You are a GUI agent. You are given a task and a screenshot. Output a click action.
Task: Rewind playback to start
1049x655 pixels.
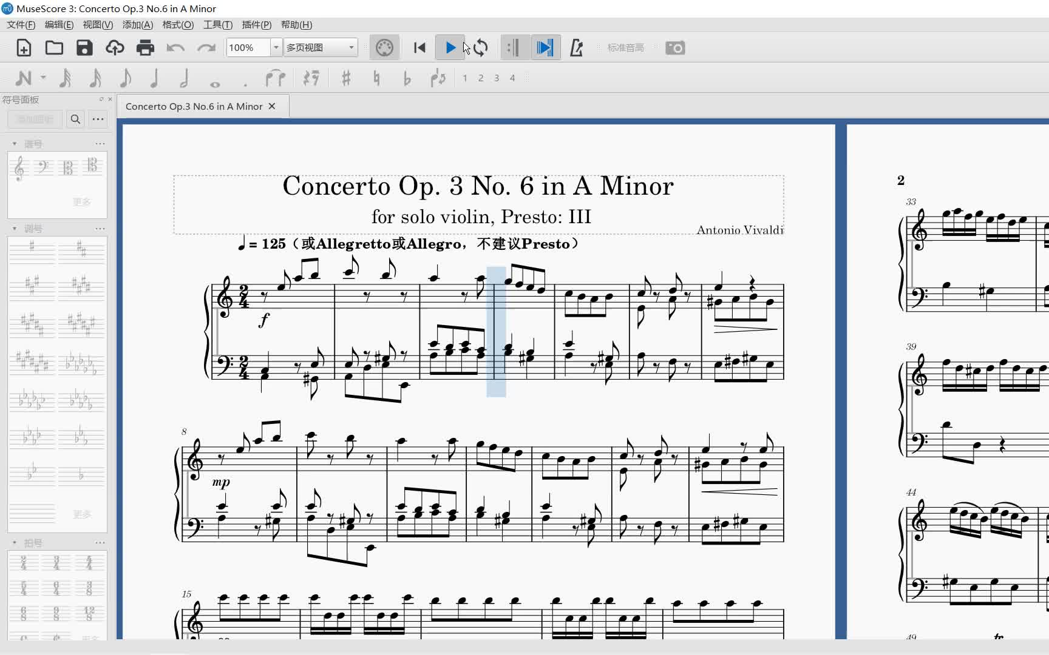click(x=419, y=47)
